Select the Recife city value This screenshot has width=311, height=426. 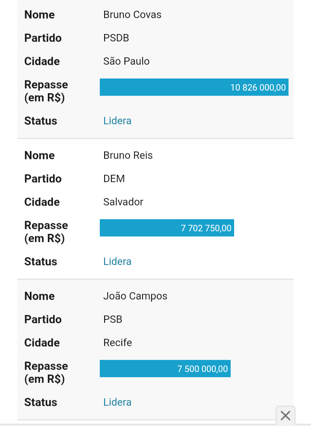117,343
